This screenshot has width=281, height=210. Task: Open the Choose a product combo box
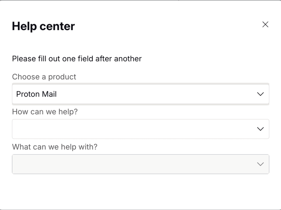coord(140,94)
